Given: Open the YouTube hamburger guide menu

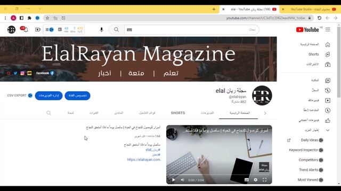Looking at the screenshot, I should [x=328, y=30].
